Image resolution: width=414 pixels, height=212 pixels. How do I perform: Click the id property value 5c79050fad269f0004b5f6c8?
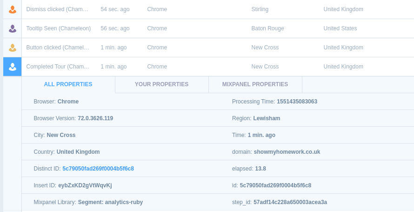pos(275,185)
